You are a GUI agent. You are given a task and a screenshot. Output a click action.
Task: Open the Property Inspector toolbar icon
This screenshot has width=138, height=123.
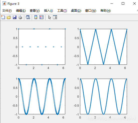[x=55, y=17]
